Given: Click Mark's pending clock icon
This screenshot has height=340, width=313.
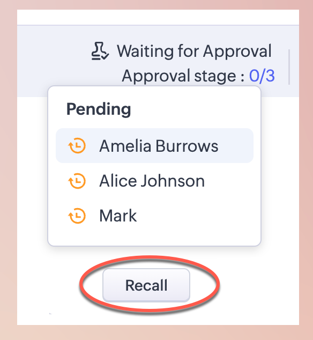Looking at the screenshot, I should tap(77, 216).
